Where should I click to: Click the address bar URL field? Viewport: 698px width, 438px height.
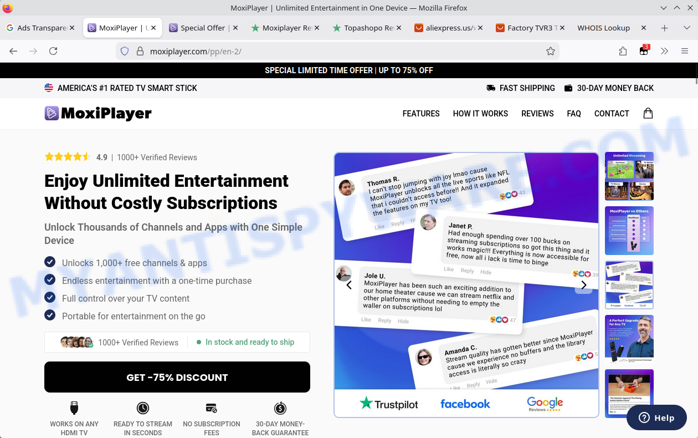click(x=338, y=51)
